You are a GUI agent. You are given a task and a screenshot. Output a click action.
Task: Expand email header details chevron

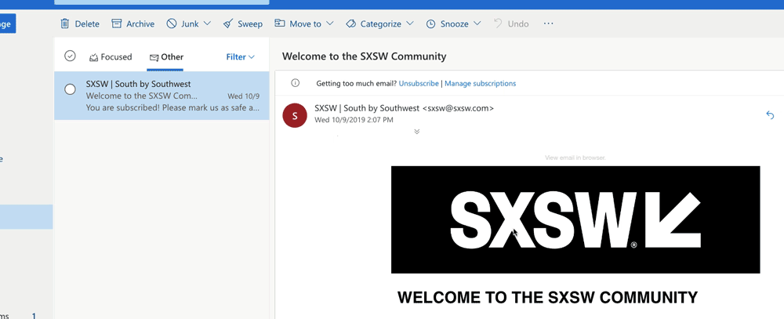(416, 132)
